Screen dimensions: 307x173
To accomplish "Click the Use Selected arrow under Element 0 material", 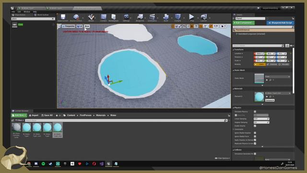I will click(267, 97).
